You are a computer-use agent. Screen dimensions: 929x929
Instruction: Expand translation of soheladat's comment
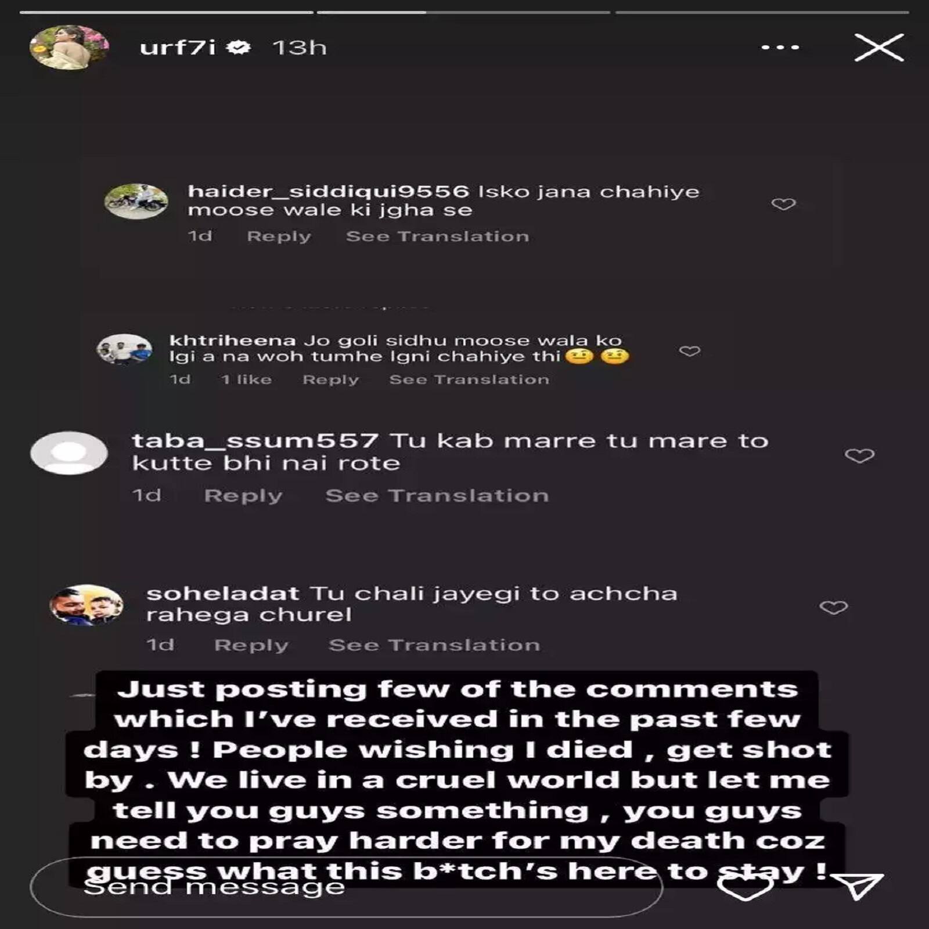click(434, 645)
